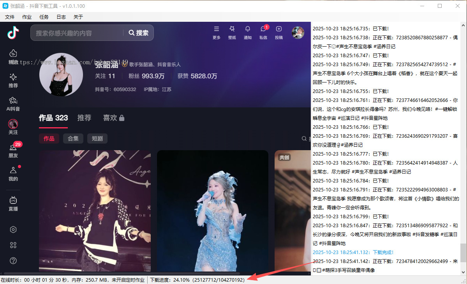
Task: Click the help question mark icon
Action: 13,261
